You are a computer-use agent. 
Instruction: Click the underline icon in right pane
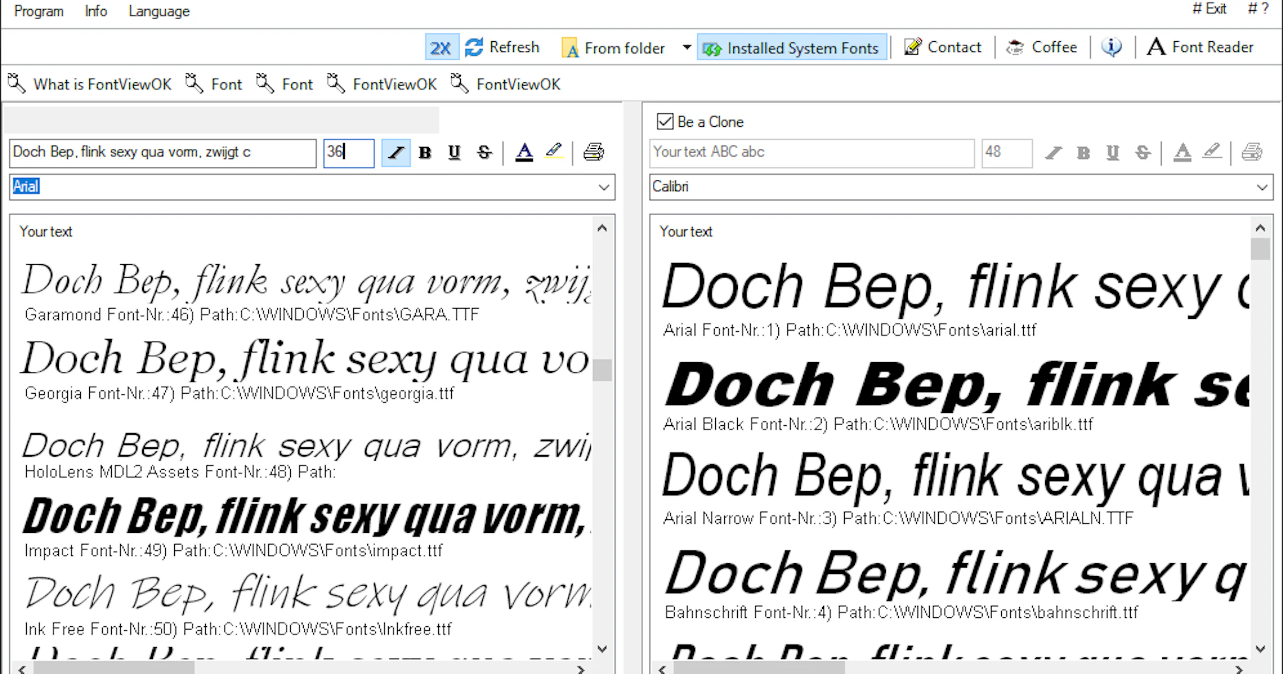click(x=1113, y=153)
